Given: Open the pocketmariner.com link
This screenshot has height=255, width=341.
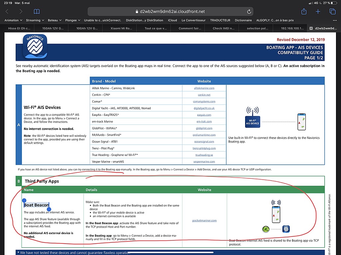Looking at the screenshot, I should coord(204,221).
